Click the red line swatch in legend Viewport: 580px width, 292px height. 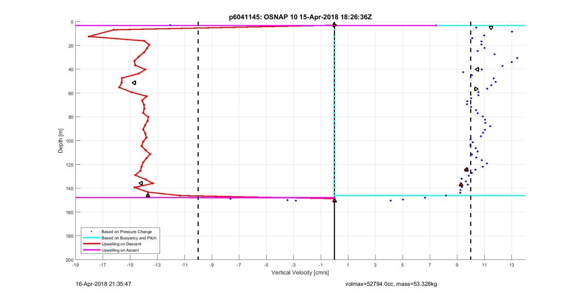[90, 244]
